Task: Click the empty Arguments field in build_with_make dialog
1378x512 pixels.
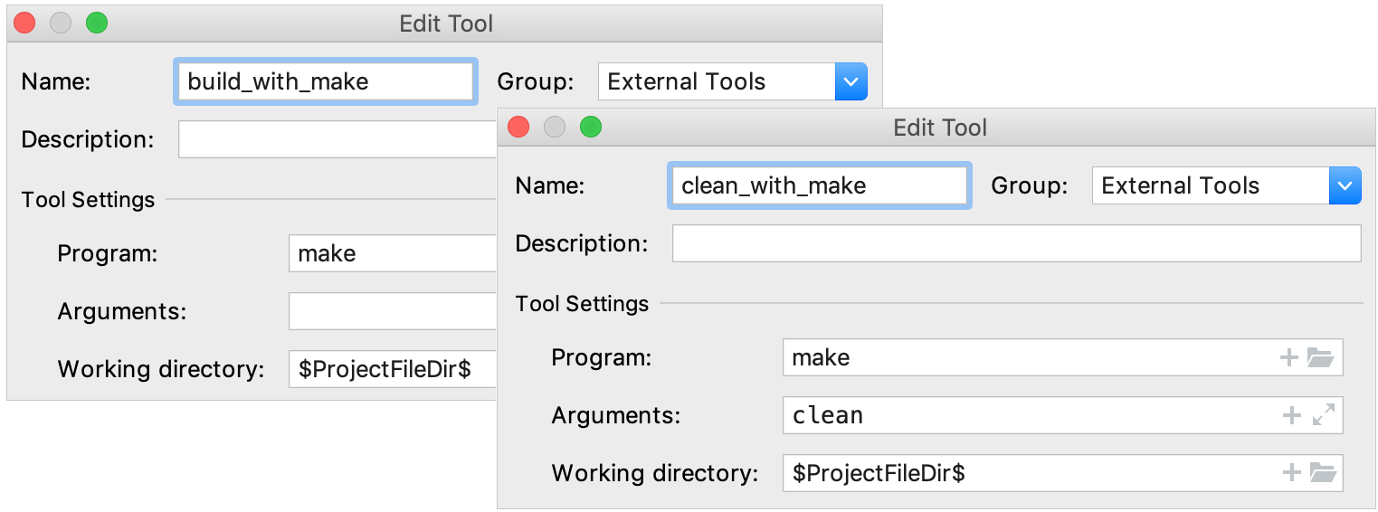Action: click(393, 312)
